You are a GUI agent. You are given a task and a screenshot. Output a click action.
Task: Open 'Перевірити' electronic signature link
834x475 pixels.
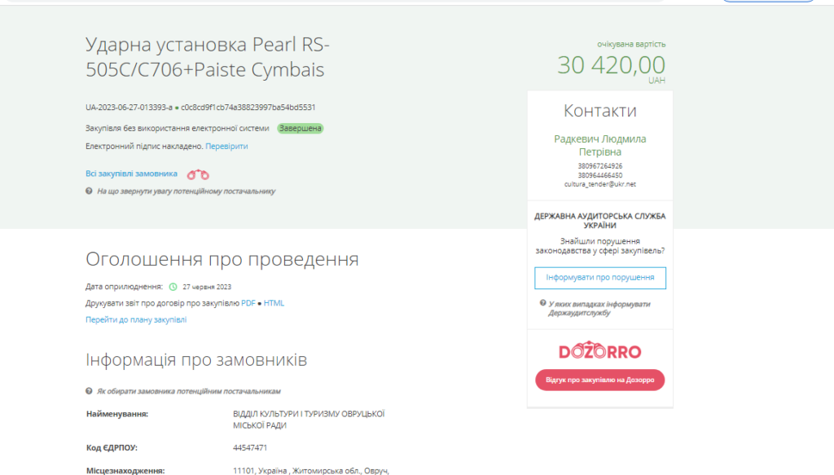click(x=226, y=147)
